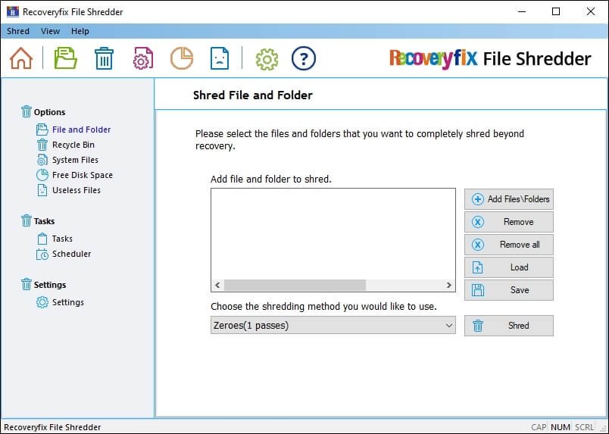Image resolution: width=609 pixels, height=434 pixels.
Task: Open Settings via green gear toolbar icon
Action: pos(267,59)
